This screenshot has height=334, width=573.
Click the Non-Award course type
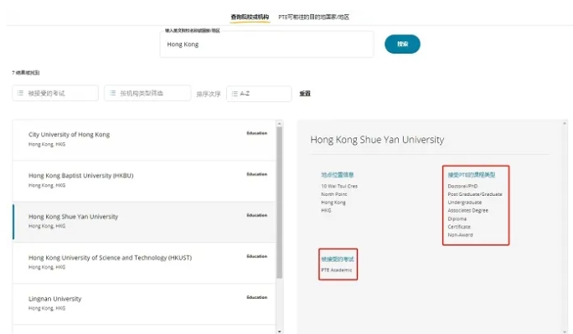(461, 234)
